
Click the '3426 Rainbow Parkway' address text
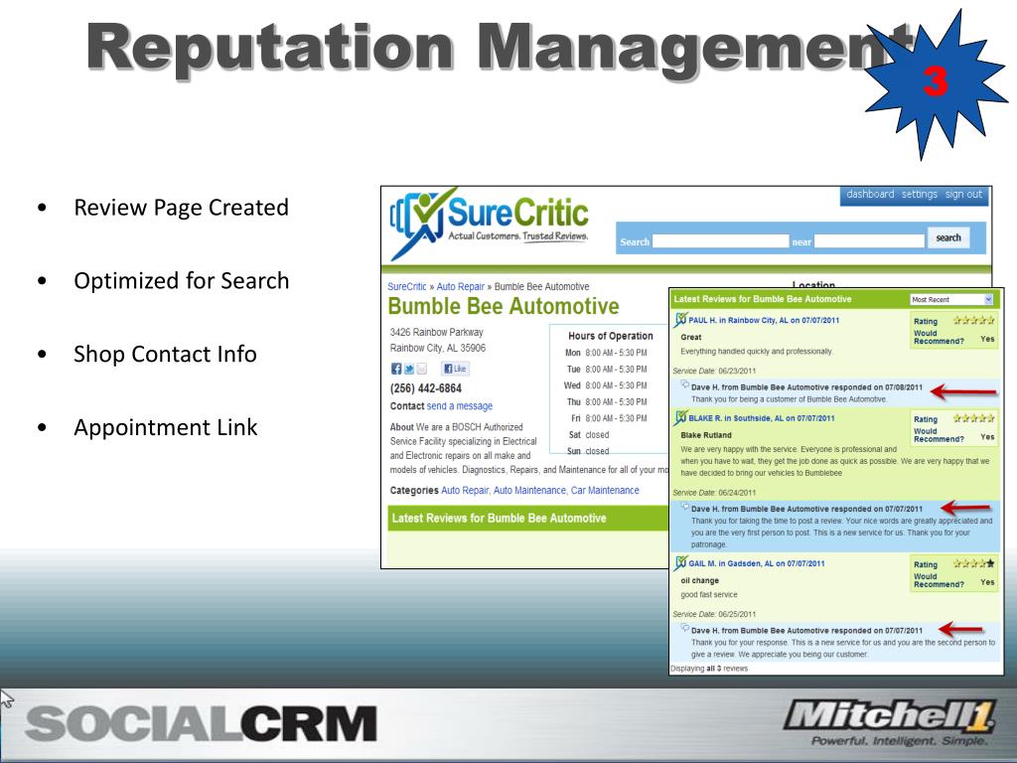coord(437,332)
